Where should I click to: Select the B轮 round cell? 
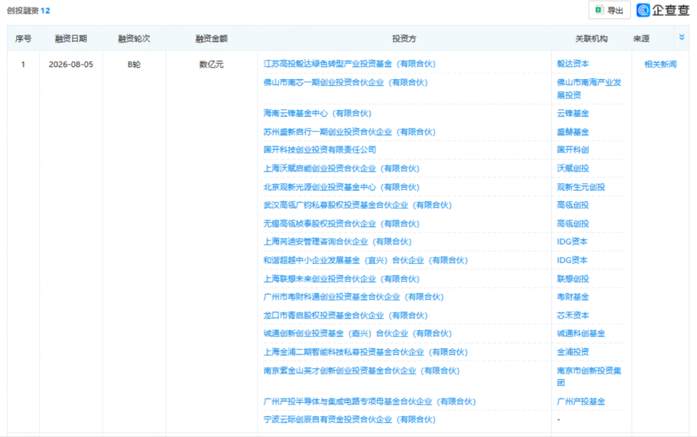[x=134, y=65]
